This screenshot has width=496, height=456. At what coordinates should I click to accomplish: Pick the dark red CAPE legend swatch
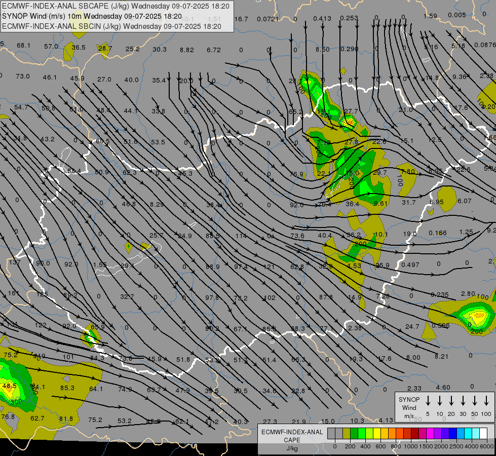coord(415,434)
